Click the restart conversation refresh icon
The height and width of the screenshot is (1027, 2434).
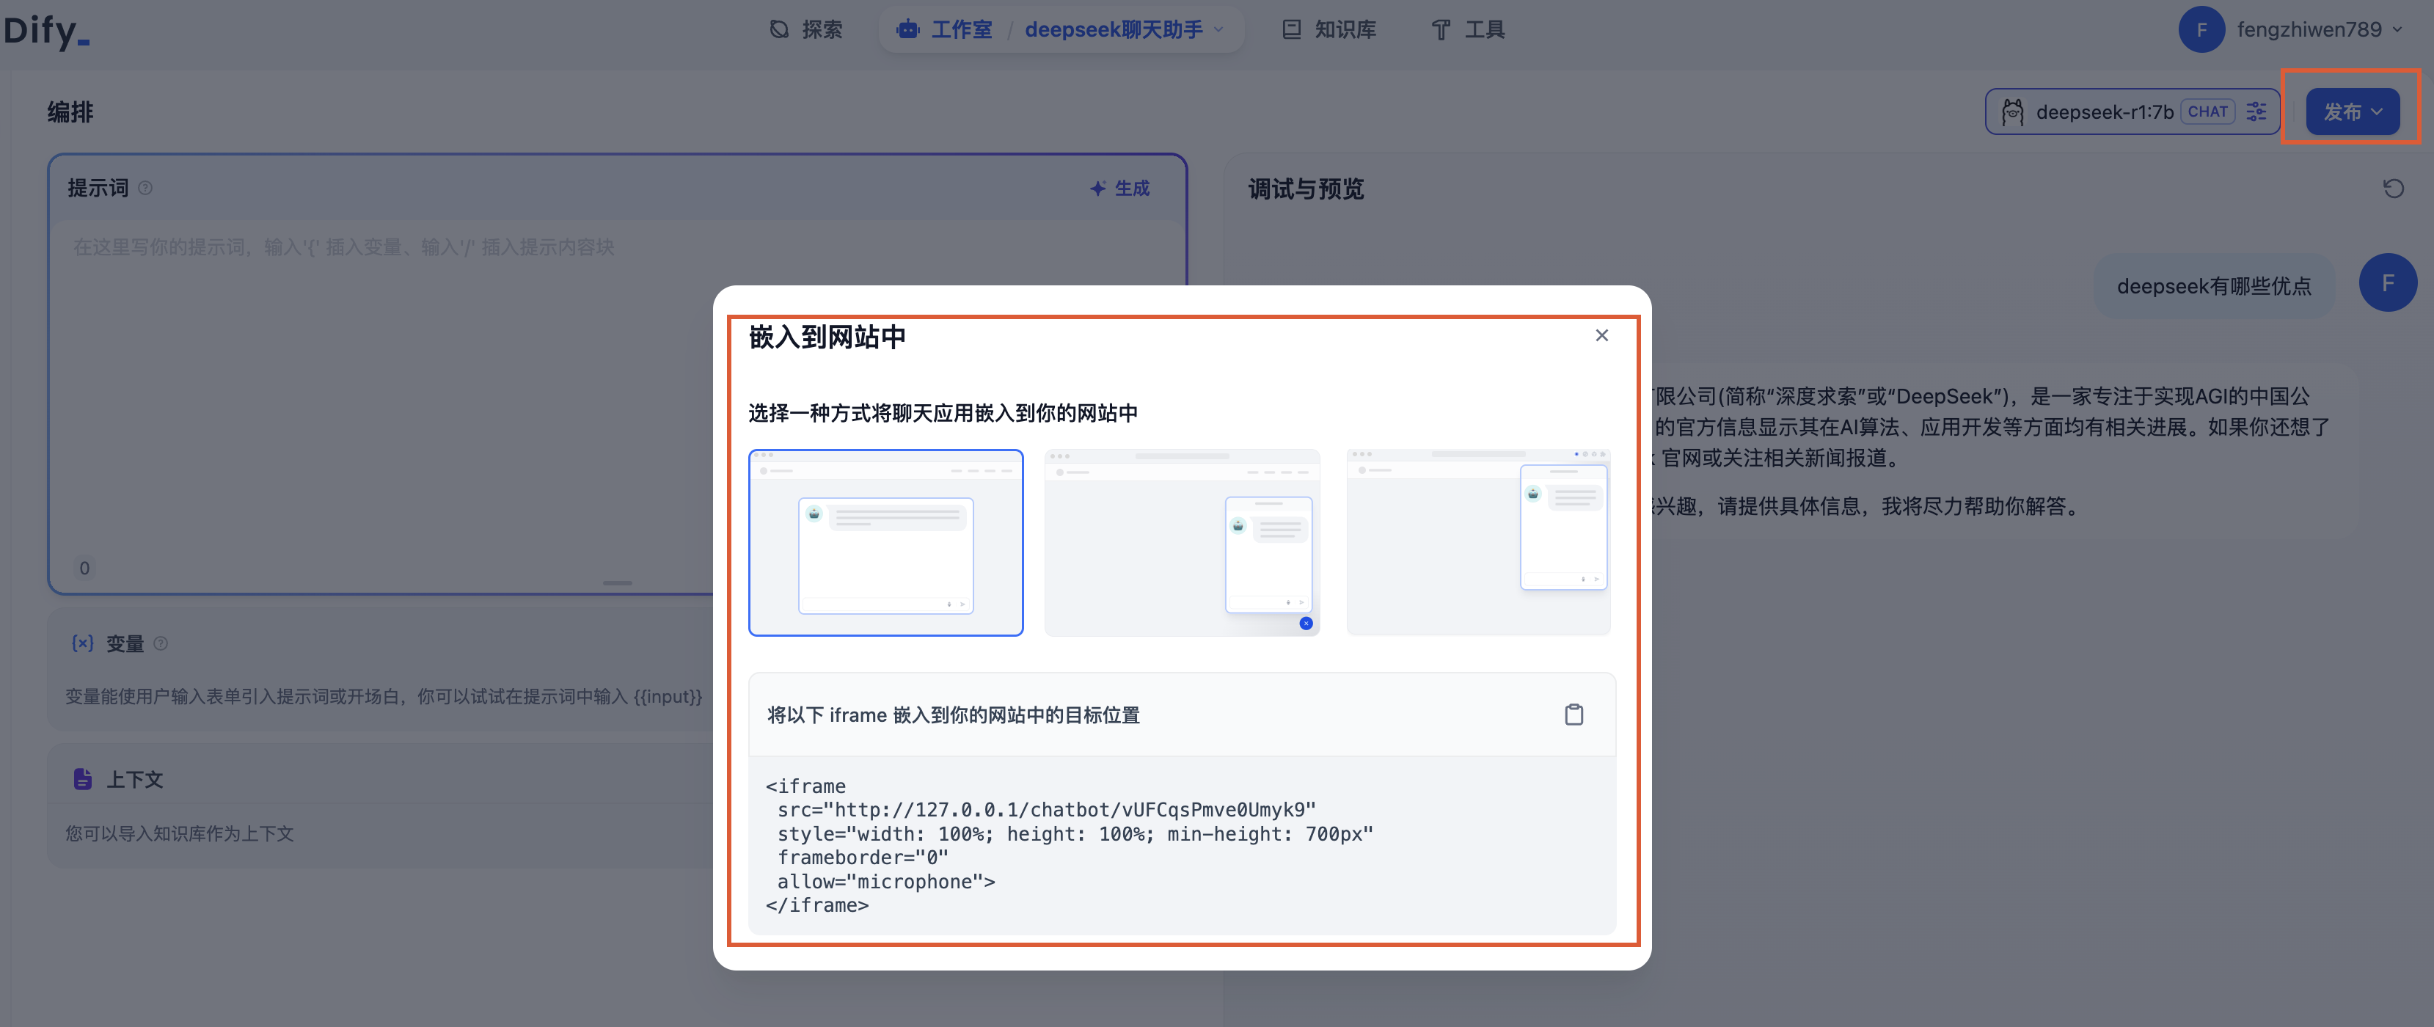(x=2392, y=189)
